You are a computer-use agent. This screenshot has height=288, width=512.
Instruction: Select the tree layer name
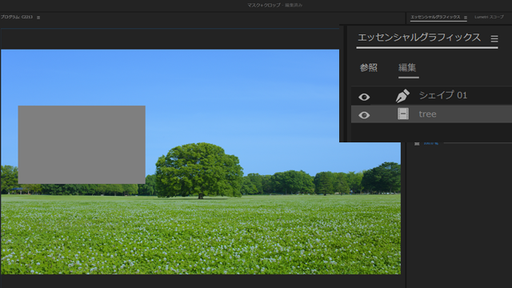(x=427, y=114)
